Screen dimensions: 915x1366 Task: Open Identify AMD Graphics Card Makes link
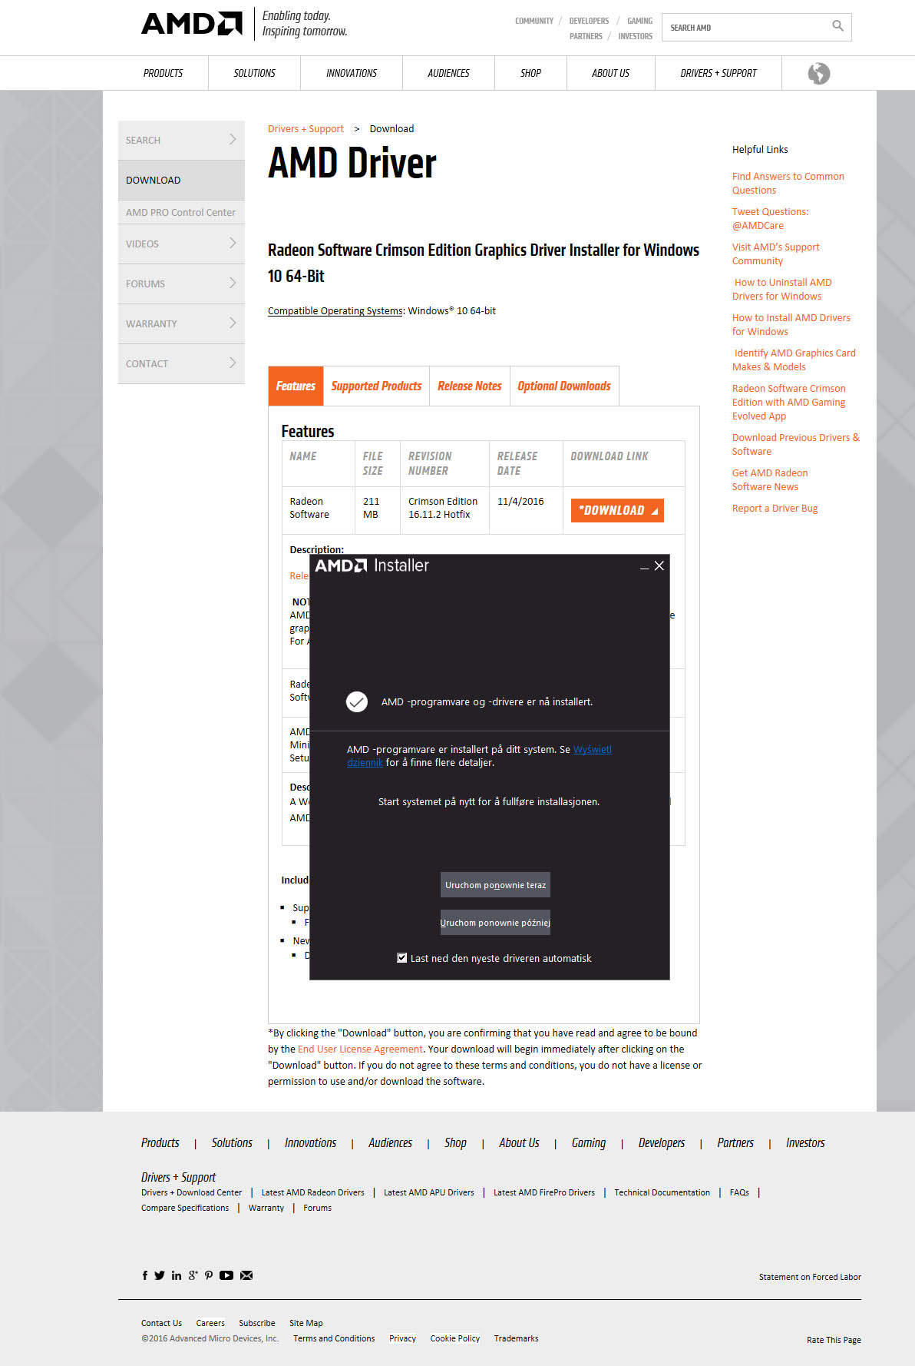(794, 360)
